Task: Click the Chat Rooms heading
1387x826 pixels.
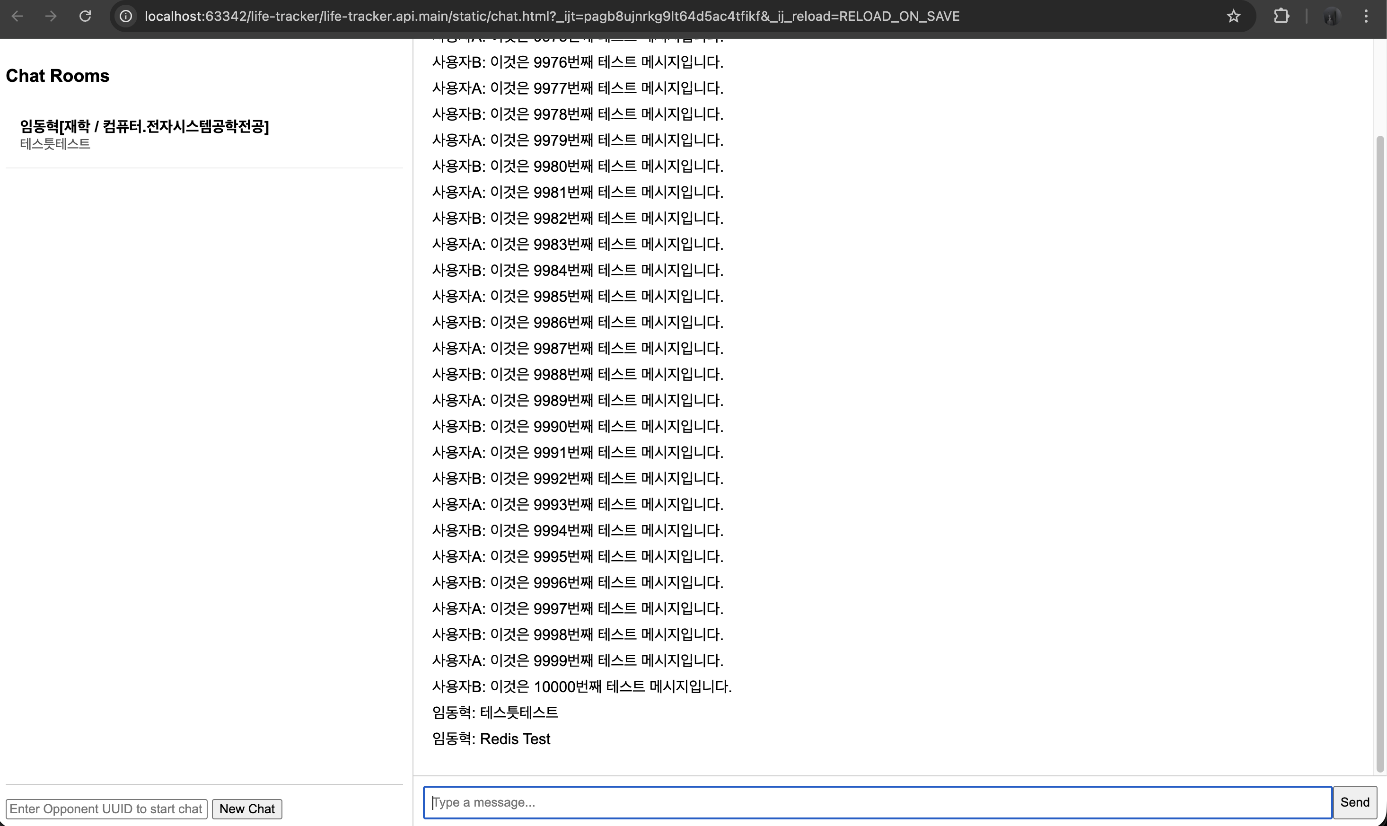Action: 57,76
